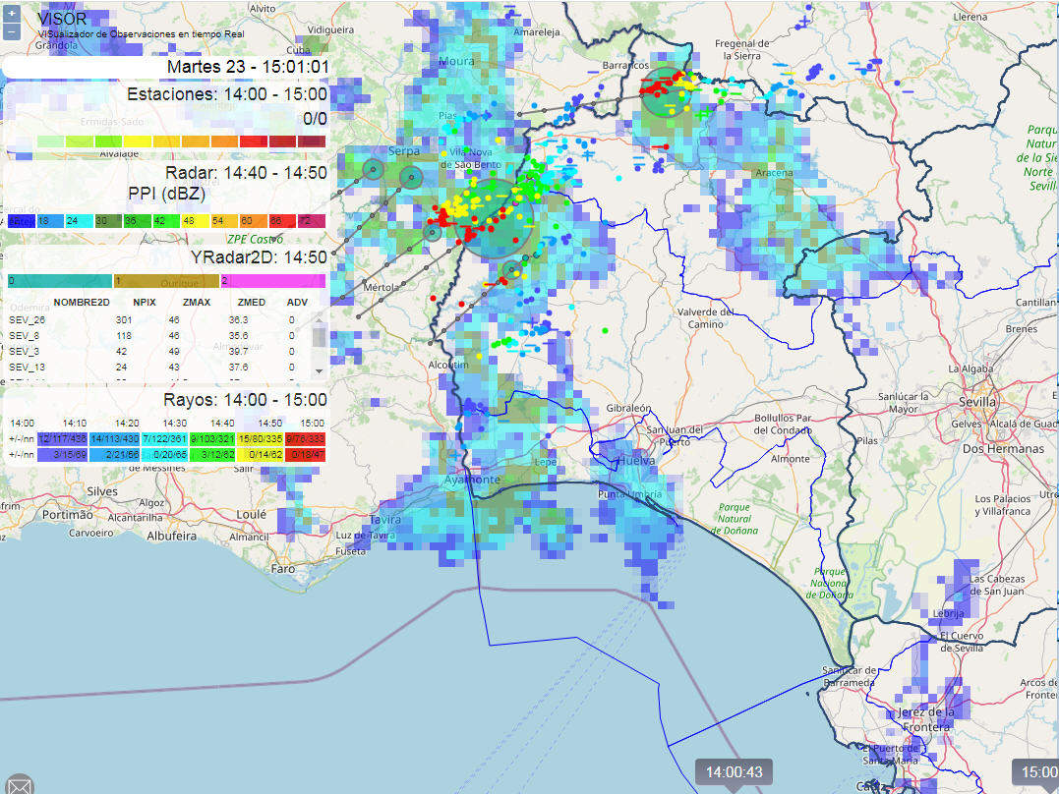The width and height of the screenshot is (1059, 794).
Task: Click the 0/0 stations count
Action: coord(315,119)
